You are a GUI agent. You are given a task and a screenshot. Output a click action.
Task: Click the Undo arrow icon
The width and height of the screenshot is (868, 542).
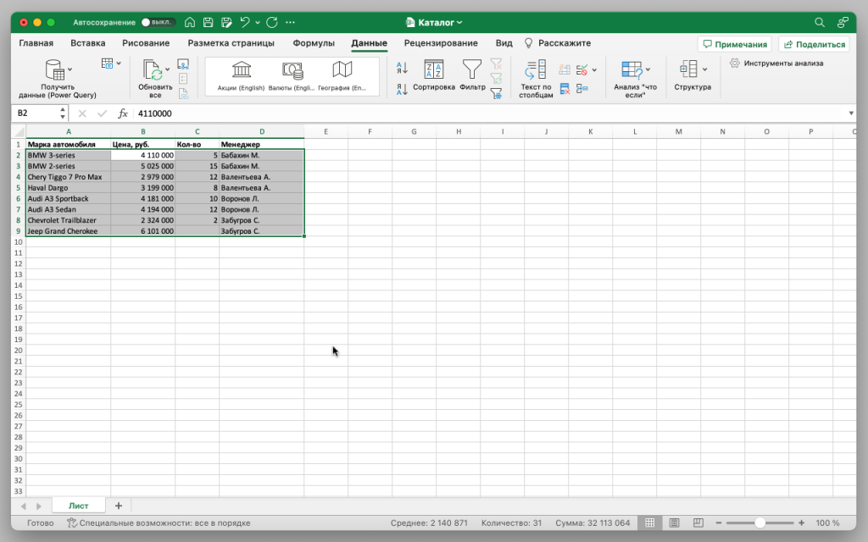tap(245, 22)
